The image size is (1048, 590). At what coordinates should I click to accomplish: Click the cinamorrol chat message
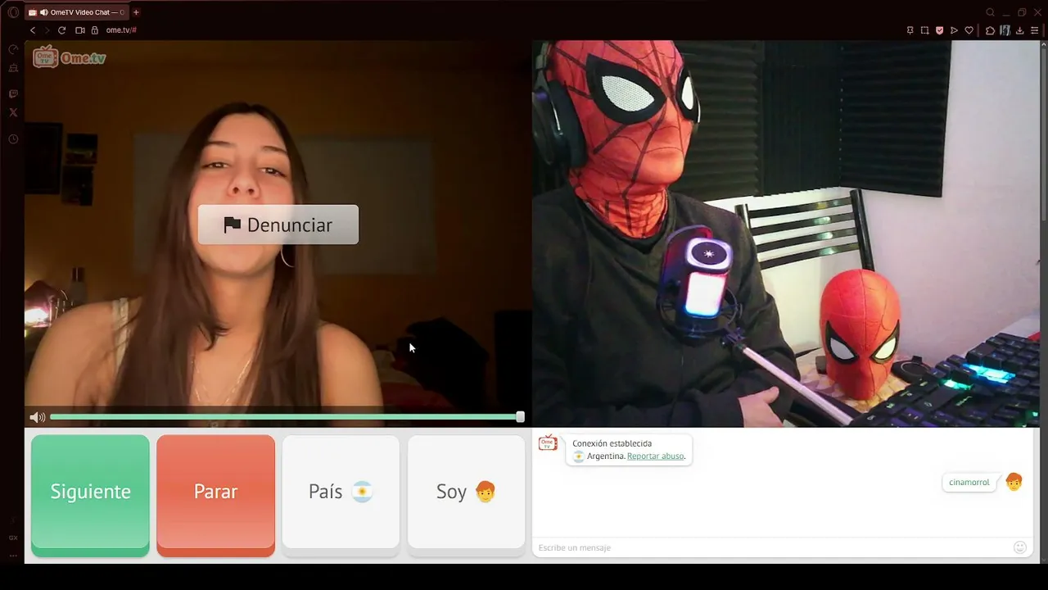coord(969,483)
